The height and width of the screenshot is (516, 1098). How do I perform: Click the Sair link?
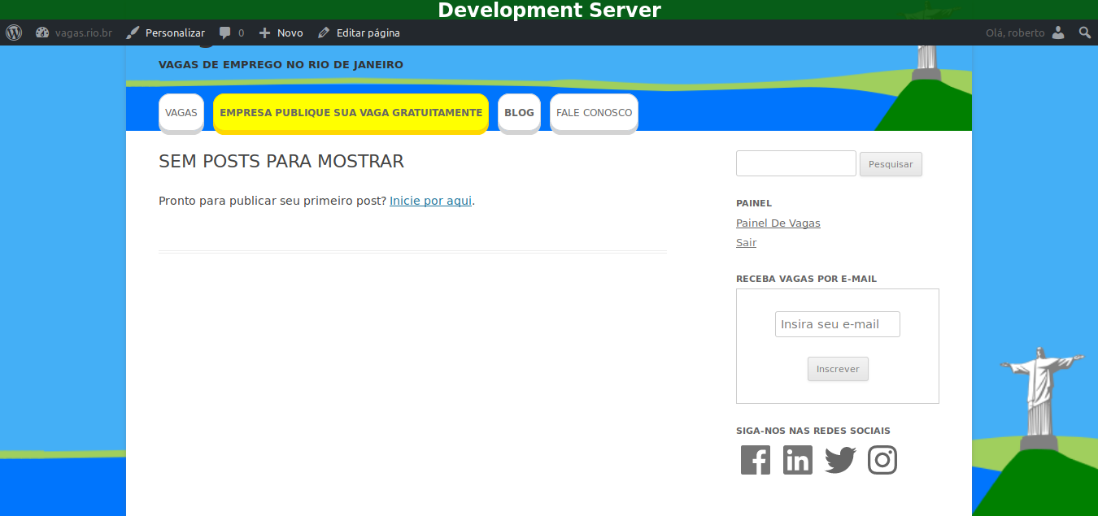[x=746, y=242]
